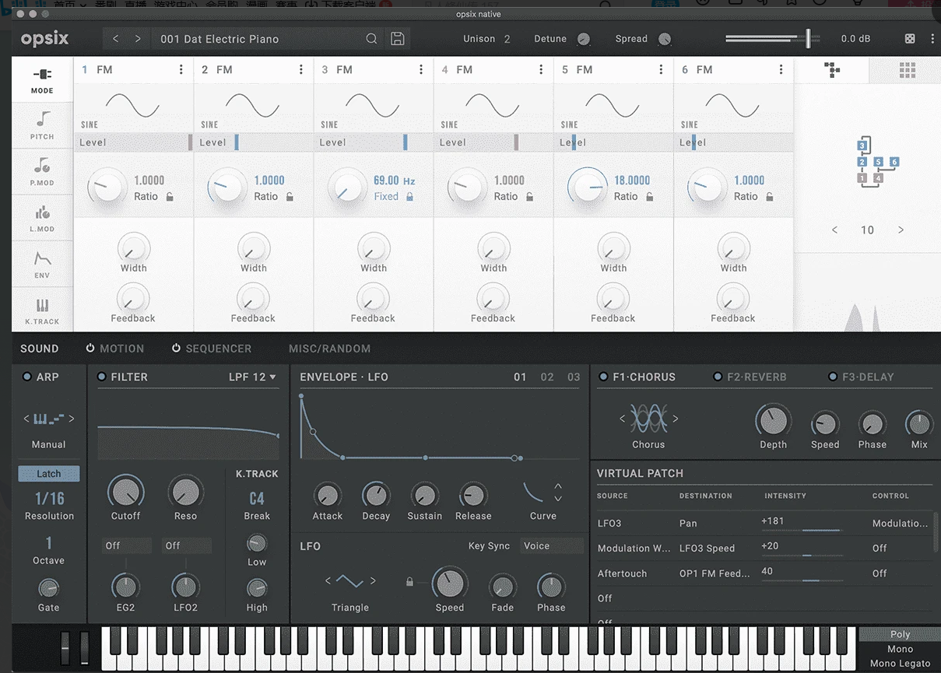Open the K.TRACK key tracking panel
The height and width of the screenshot is (673, 941).
point(41,310)
